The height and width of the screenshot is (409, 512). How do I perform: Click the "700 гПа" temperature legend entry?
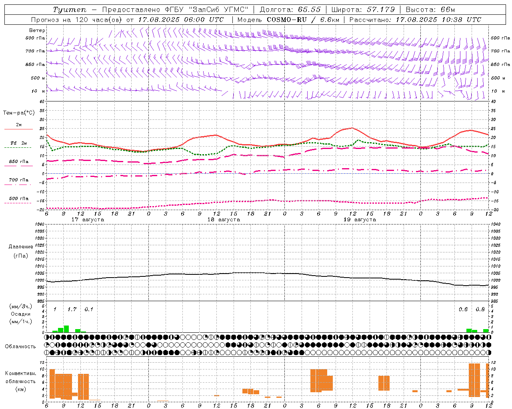click(19, 180)
